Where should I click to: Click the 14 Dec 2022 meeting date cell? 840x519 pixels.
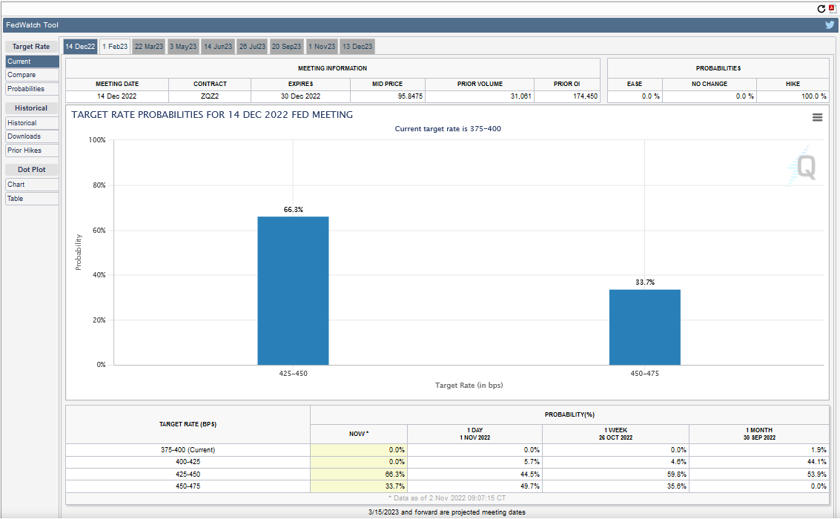pos(117,96)
